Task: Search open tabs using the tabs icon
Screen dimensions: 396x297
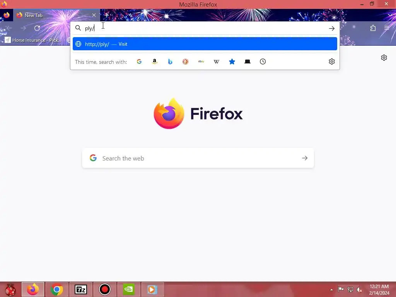Action: (x=247, y=61)
